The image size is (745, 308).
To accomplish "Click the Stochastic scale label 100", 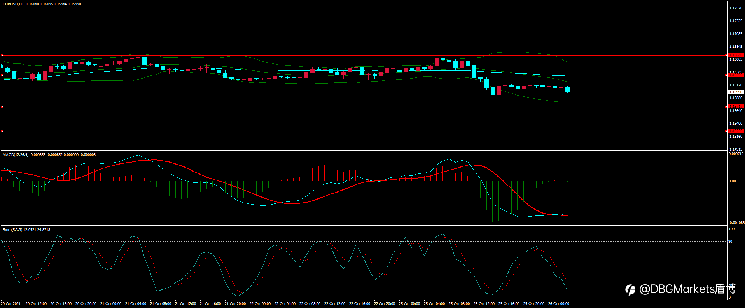I will [731, 229].
